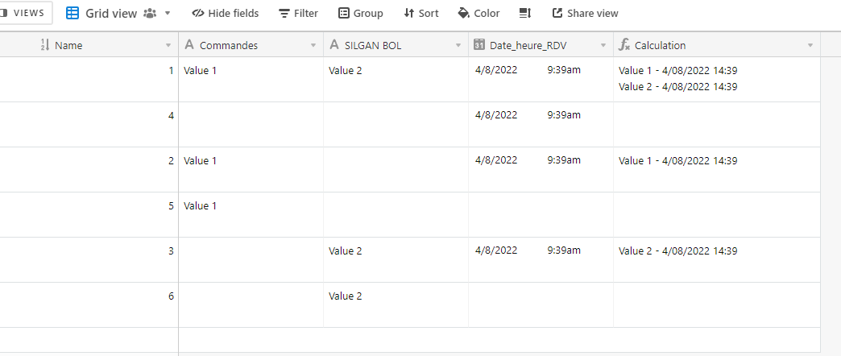
Task: Select Commandes 'Value 1' in row 2
Action: 251,169
